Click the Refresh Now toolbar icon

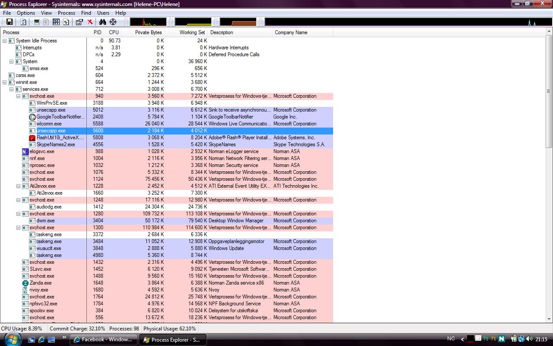pos(23,22)
